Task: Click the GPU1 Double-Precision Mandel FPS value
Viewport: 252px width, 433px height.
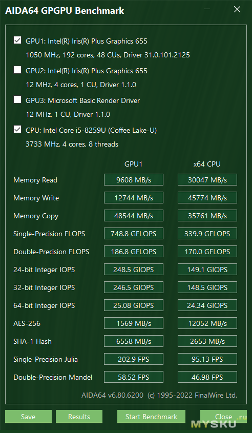Action: (134, 377)
